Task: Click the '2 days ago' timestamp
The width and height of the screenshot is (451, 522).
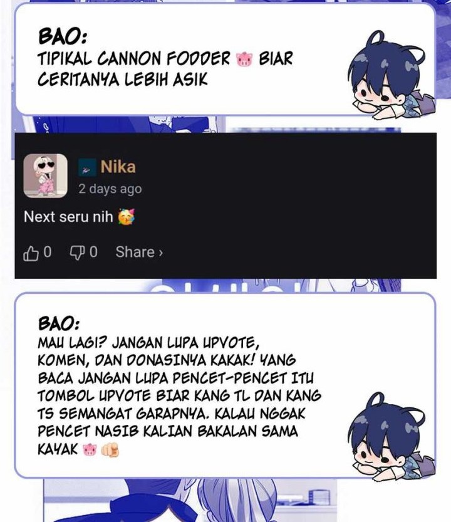Action: [x=110, y=189]
